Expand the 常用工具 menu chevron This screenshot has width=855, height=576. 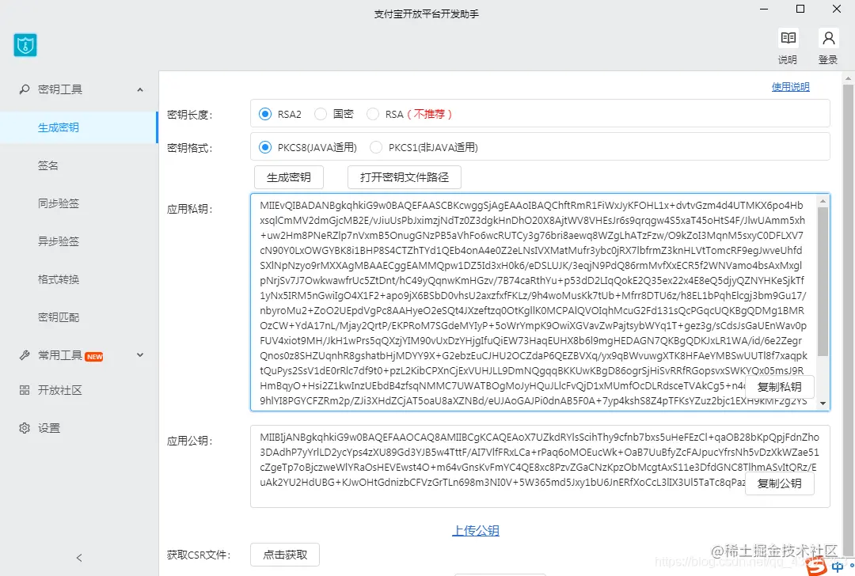pos(140,355)
